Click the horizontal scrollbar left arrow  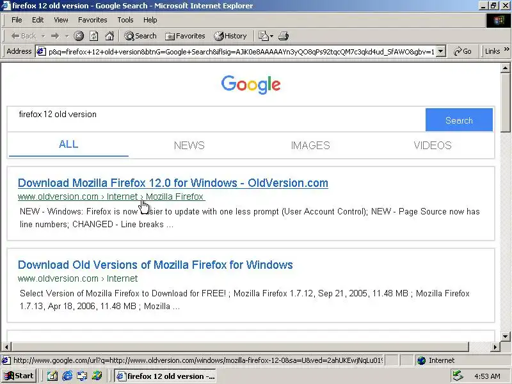(6, 347)
